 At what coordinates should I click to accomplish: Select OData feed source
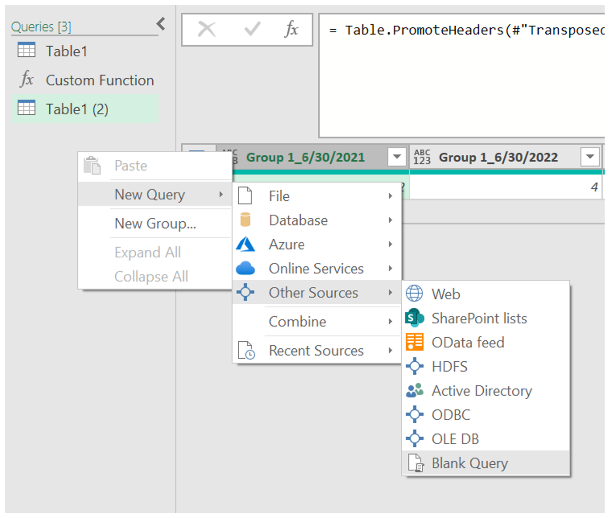pos(468,343)
